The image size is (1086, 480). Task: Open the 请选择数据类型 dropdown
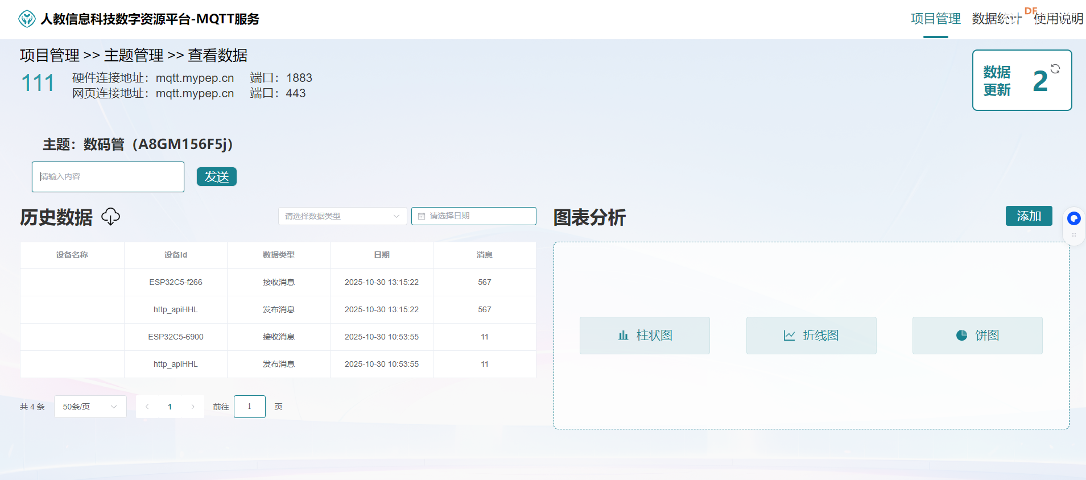click(342, 216)
